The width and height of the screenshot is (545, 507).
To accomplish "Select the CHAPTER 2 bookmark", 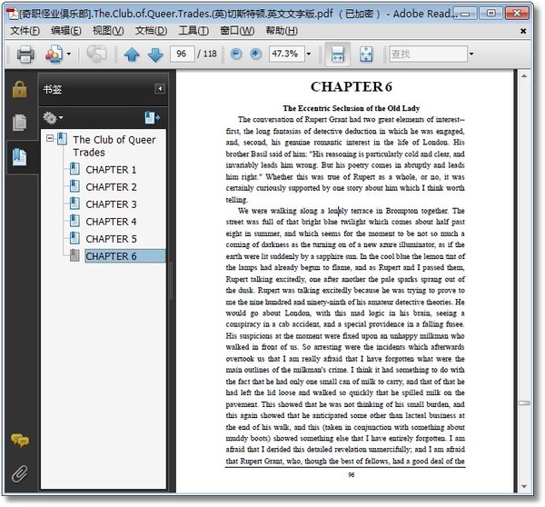I will tap(111, 187).
